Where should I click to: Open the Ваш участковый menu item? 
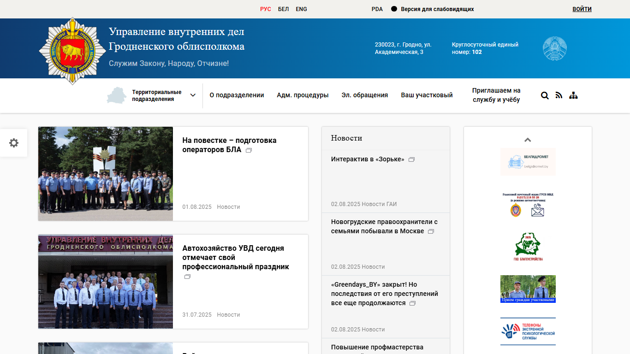(x=427, y=95)
